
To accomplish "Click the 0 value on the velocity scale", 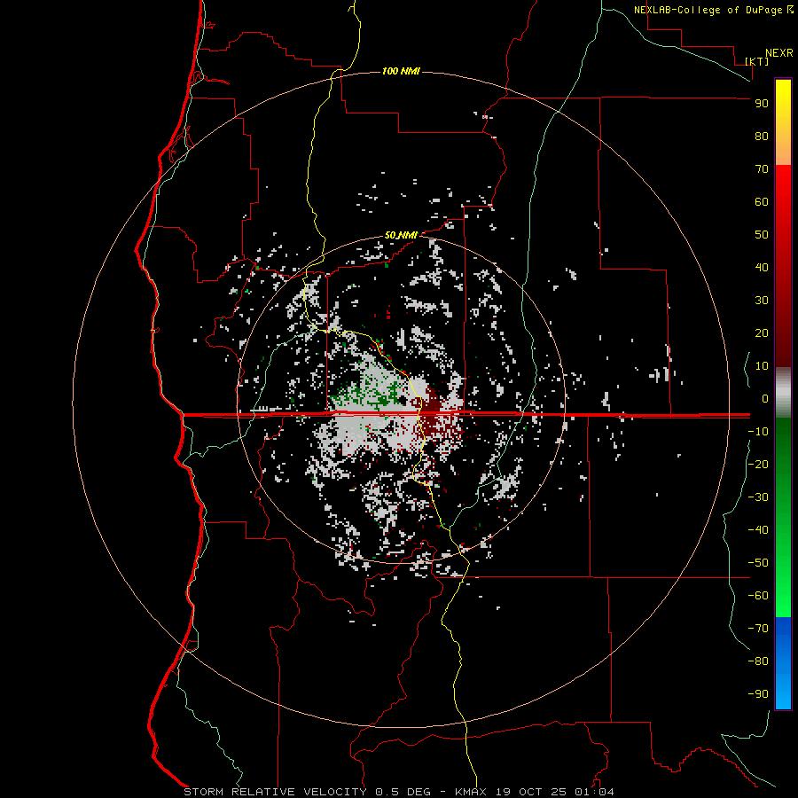I will 765,398.
